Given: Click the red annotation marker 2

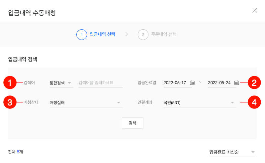Looking at the screenshot, I should (x=254, y=83).
